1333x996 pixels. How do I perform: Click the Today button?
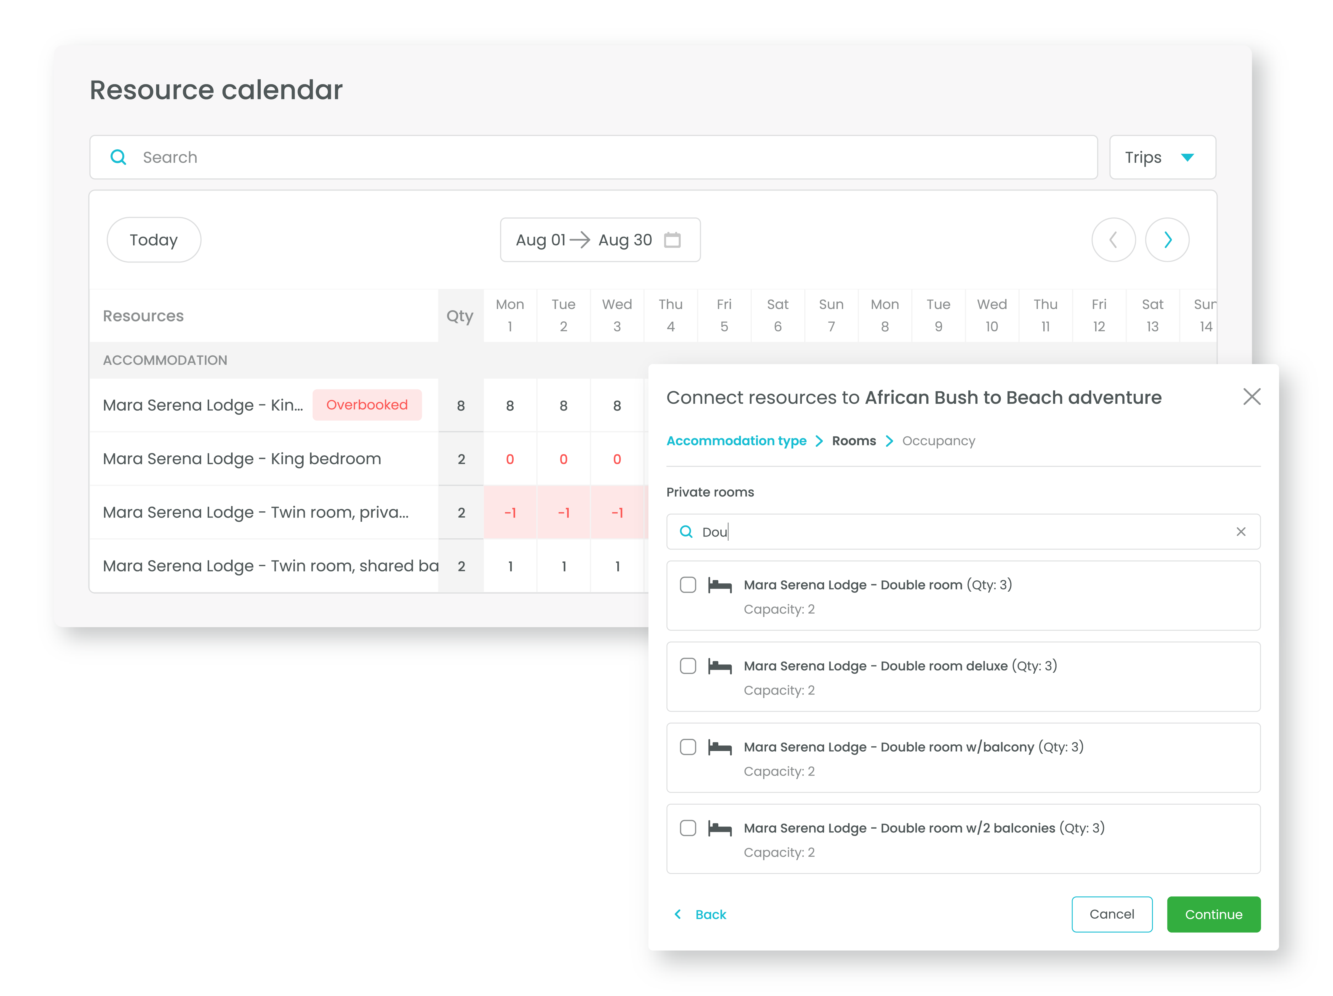click(154, 240)
